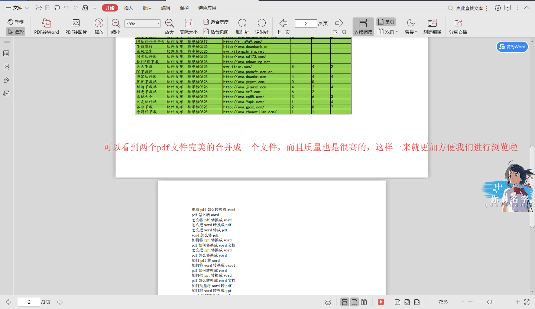
Task: Open search options three-dot menu
Action: (487, 8)
